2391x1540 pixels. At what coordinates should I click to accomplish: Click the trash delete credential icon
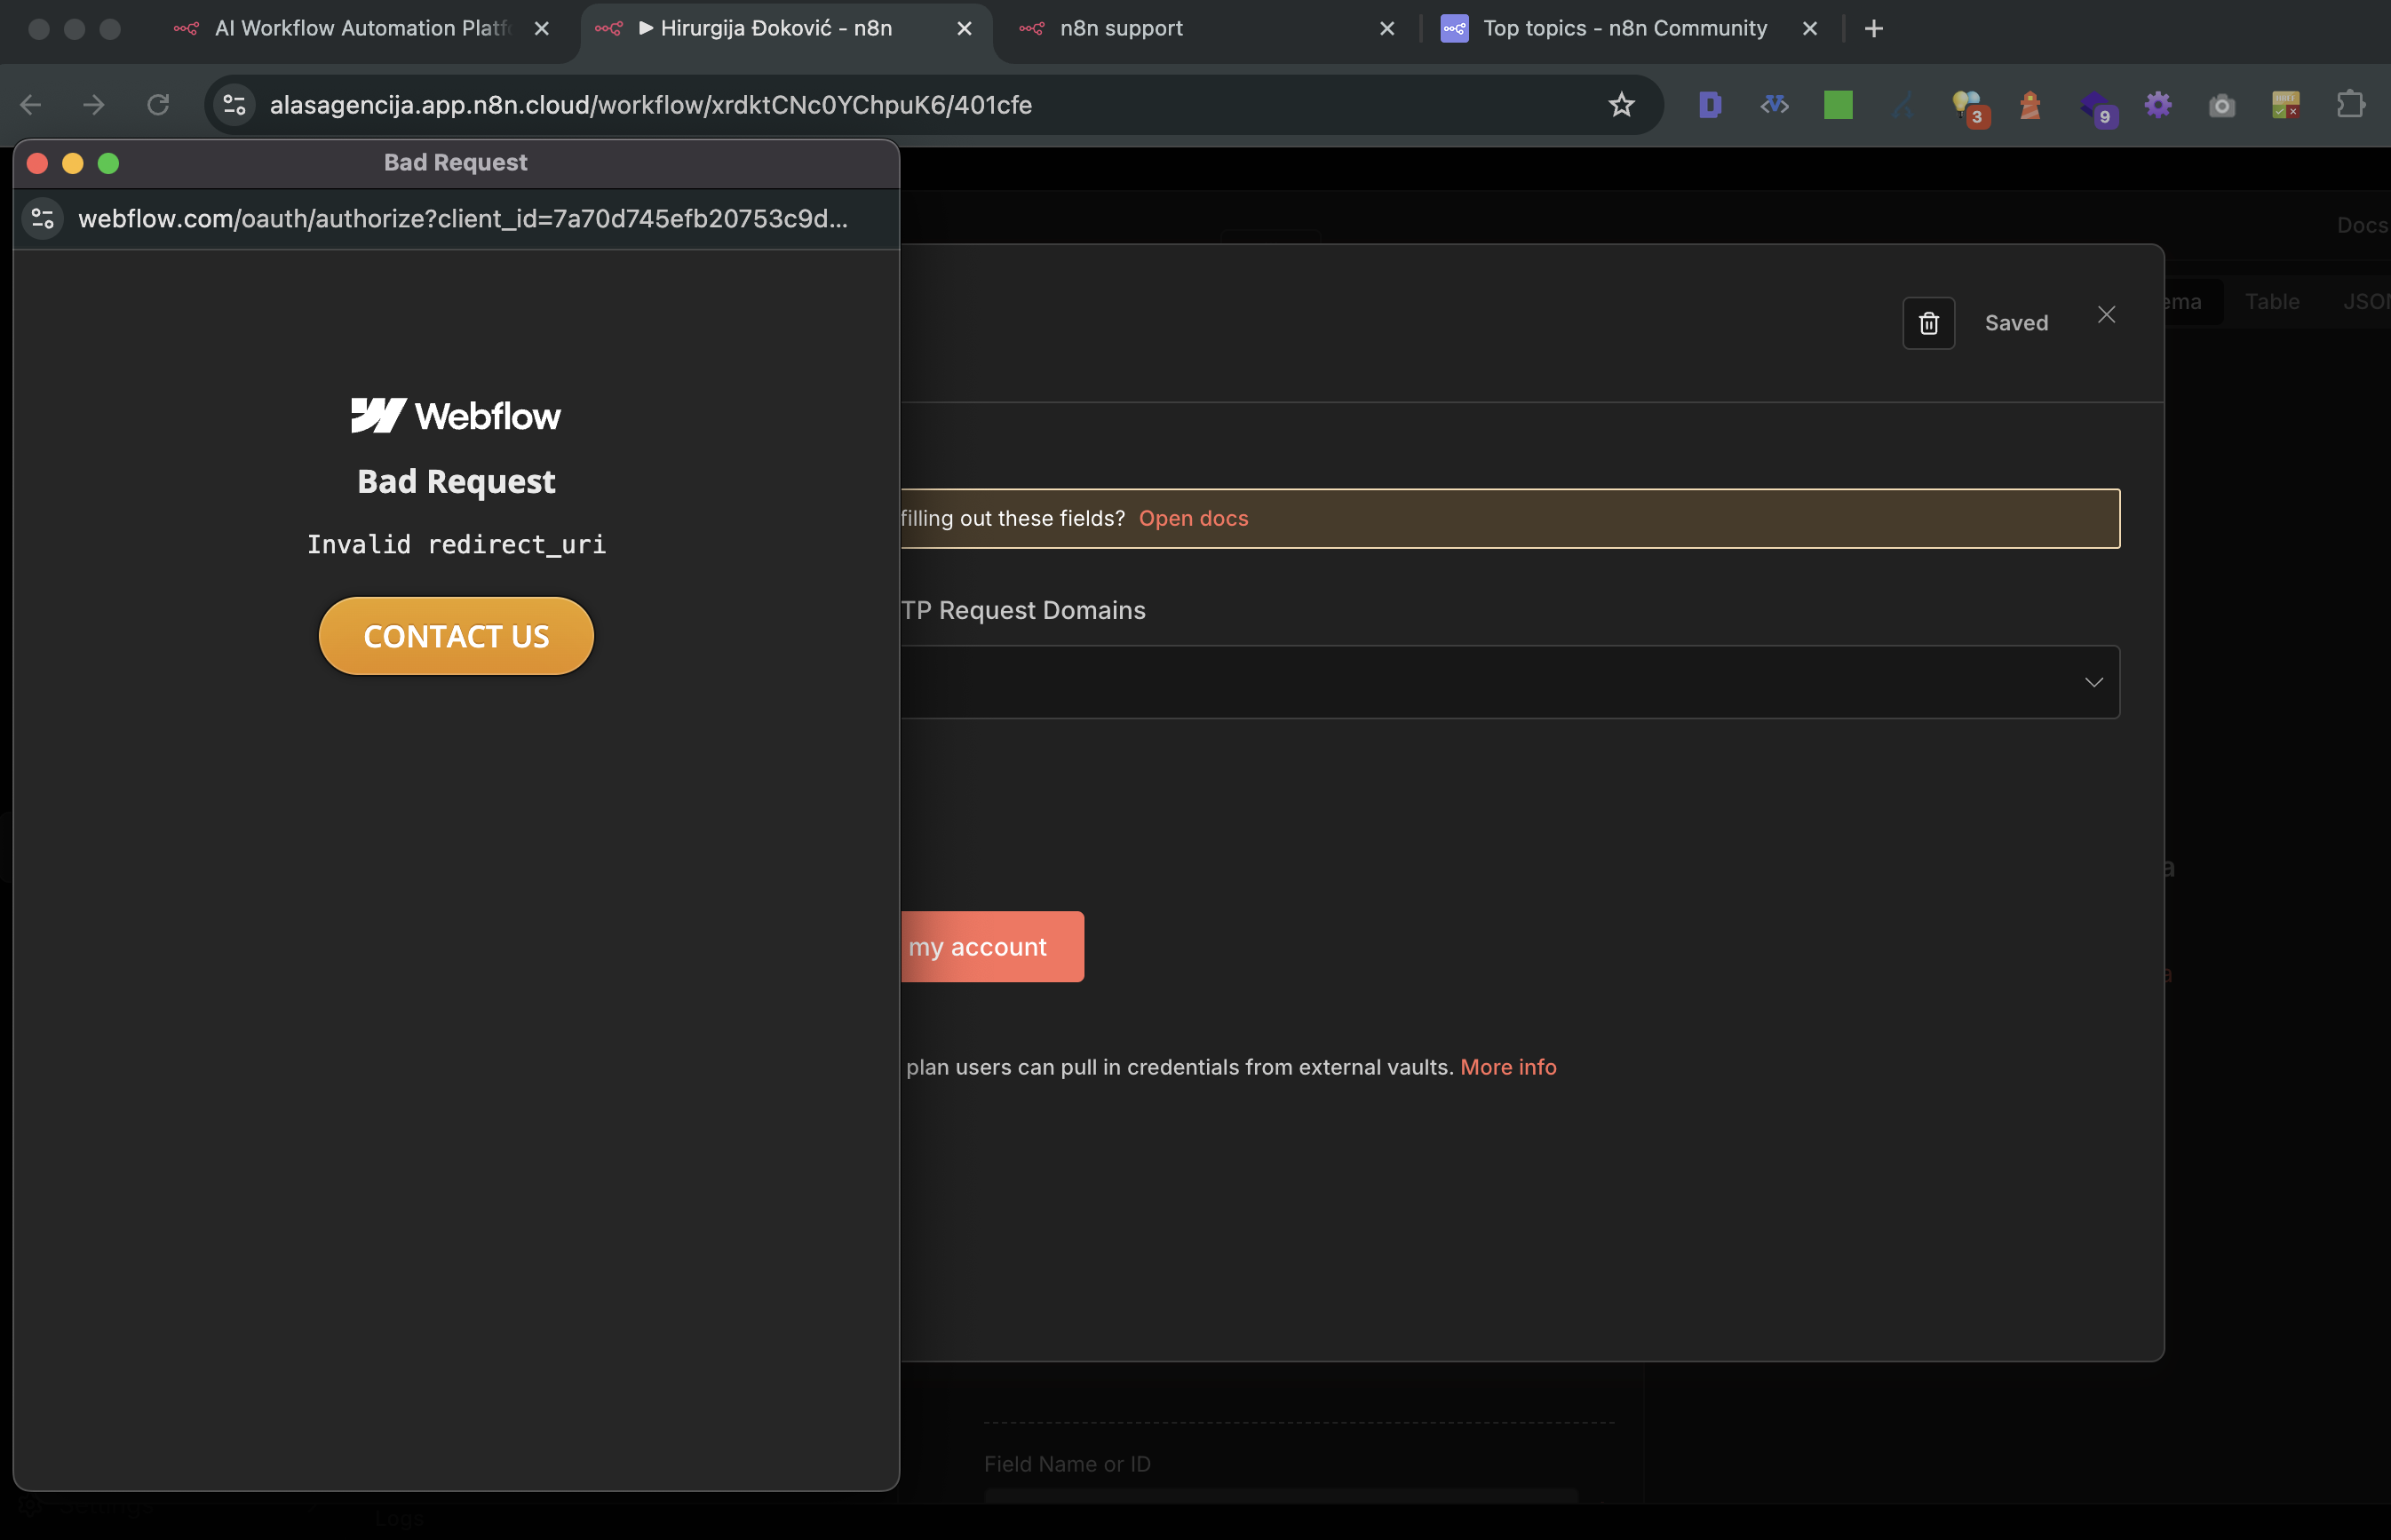click(1928, 323)
